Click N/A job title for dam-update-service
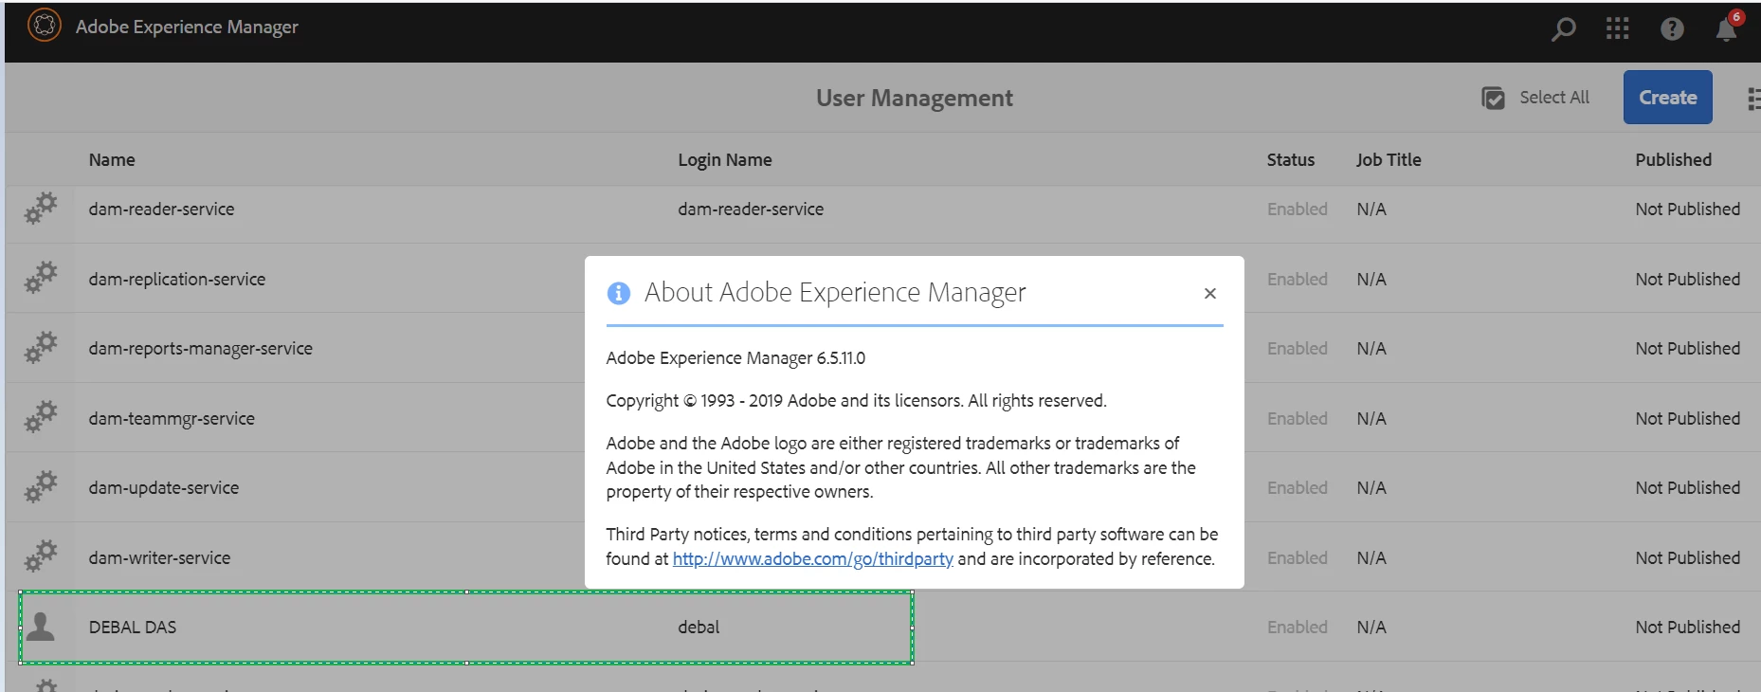 coord(1371,487)
